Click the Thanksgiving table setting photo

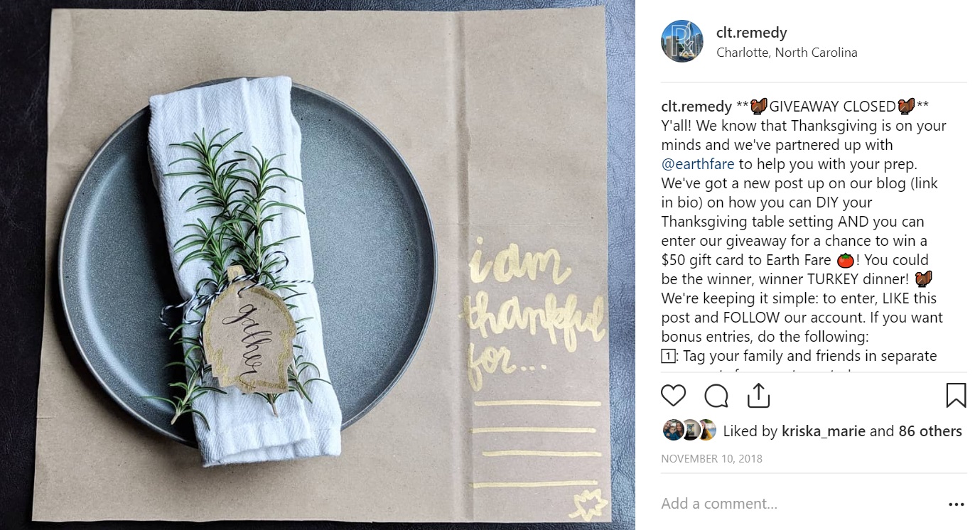point(317,265)
